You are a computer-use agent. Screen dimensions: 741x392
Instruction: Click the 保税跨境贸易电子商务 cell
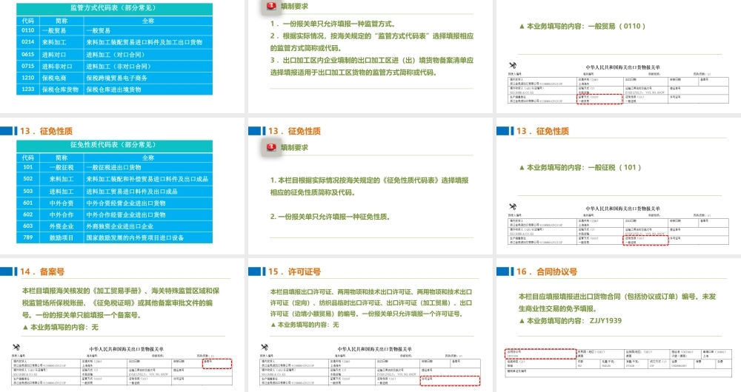point(148,78)
